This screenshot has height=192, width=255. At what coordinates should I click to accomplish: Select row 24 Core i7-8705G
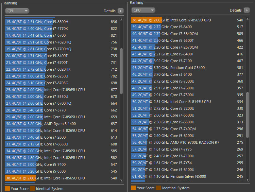(x=62, y=83)
